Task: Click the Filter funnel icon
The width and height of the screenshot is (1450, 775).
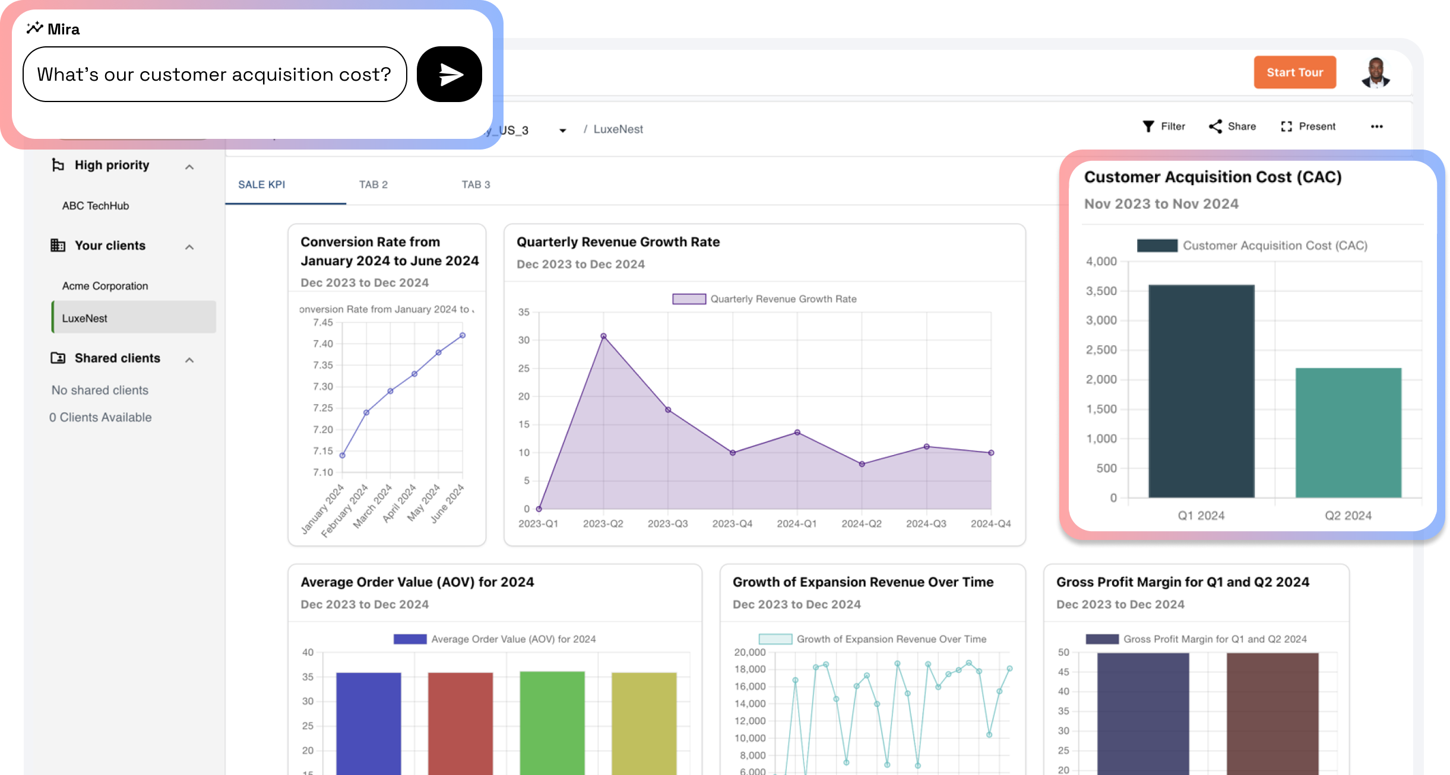Action: click(1148, 126)
